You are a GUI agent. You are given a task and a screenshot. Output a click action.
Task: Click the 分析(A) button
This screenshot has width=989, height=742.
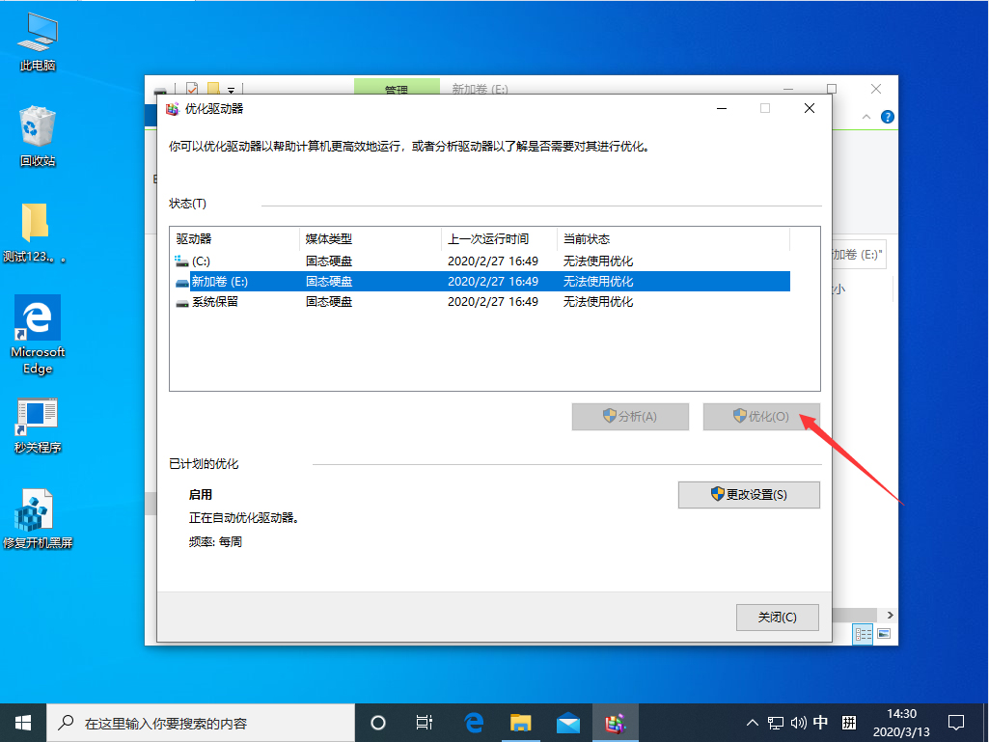(x=630, y=416)
